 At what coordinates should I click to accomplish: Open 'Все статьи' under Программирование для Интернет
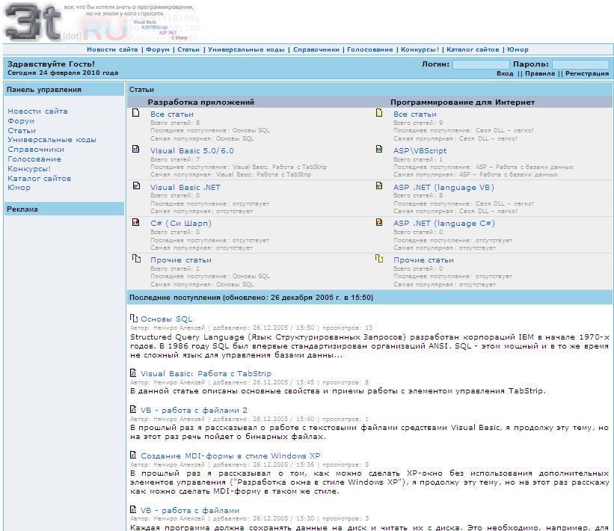click(415, 114)
